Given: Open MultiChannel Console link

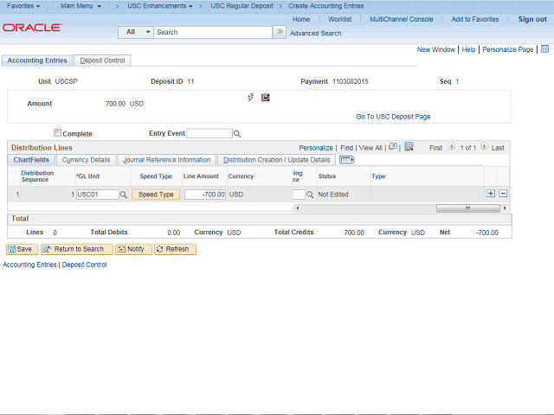Looking at the screenshot, I should (401, 19).
